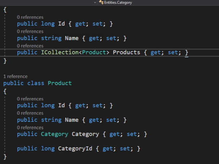Click the long keyword before CategoryId
The width and height of the screenshot is (219, 164).
48,149
